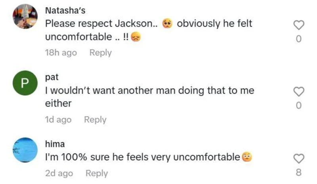
Task: Go to hima's profile via username
Action: coord(54,144)
